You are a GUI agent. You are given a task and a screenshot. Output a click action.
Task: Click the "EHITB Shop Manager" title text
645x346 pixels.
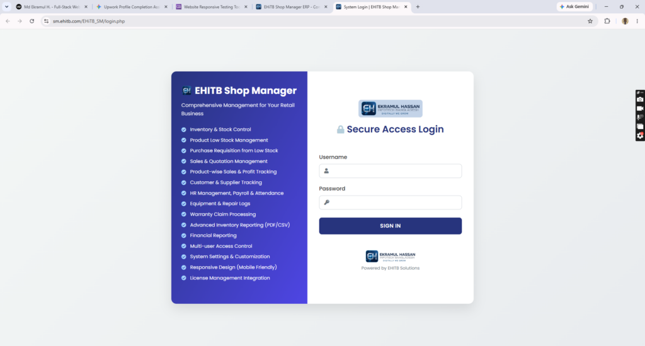click(x=245, y=91)
